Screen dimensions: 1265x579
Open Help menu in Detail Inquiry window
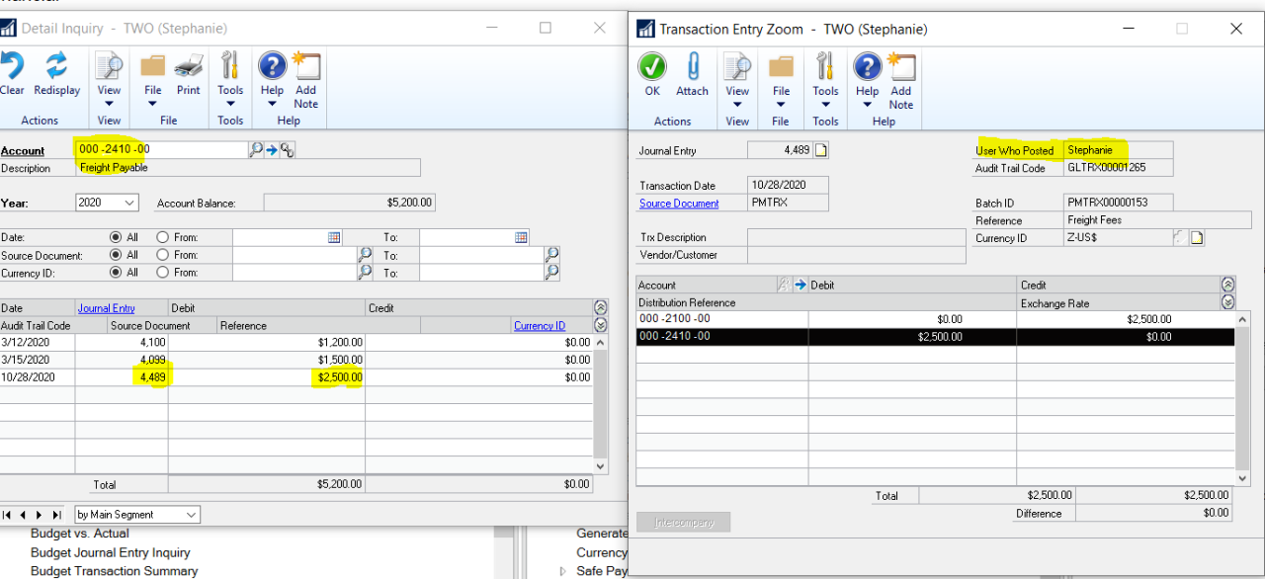pyautogui.click(x=272, y=77)
